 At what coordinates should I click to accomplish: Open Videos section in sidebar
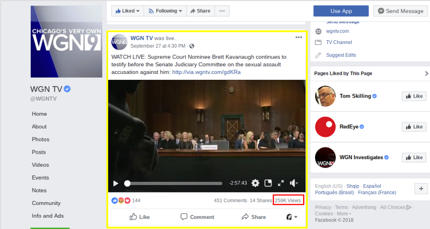click(x=40, y=165)
